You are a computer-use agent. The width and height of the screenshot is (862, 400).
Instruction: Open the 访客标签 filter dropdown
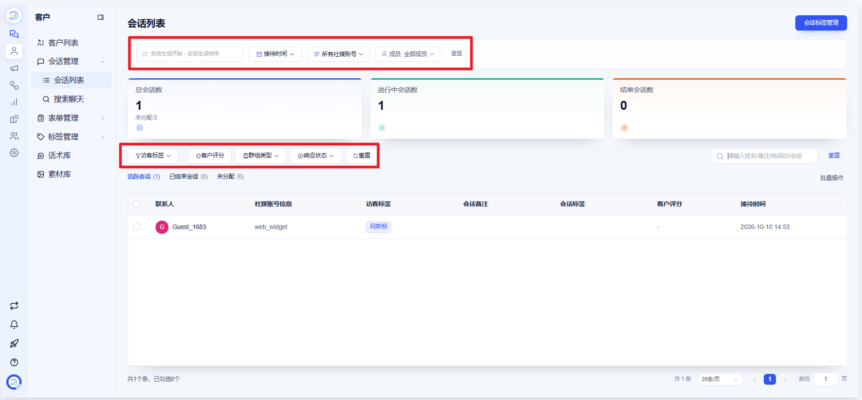(153, 156)
